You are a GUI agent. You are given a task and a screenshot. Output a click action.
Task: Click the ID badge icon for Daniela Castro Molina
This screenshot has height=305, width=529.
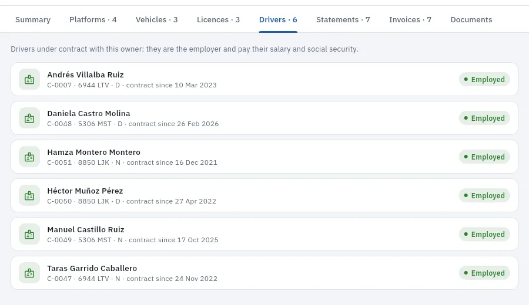tap(29, 118)
